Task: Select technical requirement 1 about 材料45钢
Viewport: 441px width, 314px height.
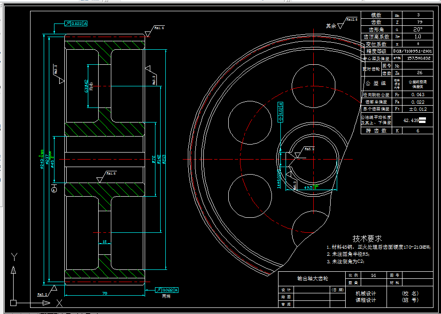Action: (379, 247)
